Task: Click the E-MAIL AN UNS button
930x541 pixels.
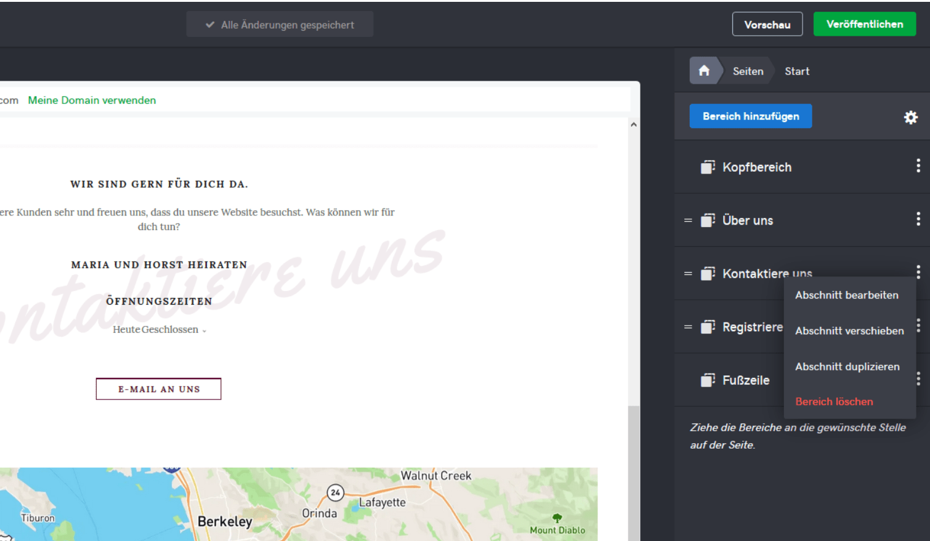Action: (158, 389)
